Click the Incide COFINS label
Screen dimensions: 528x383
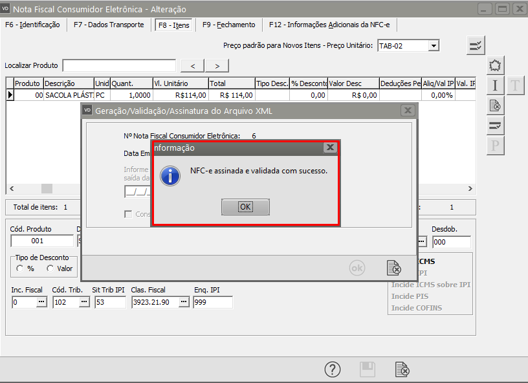click(x=417, y=308)
